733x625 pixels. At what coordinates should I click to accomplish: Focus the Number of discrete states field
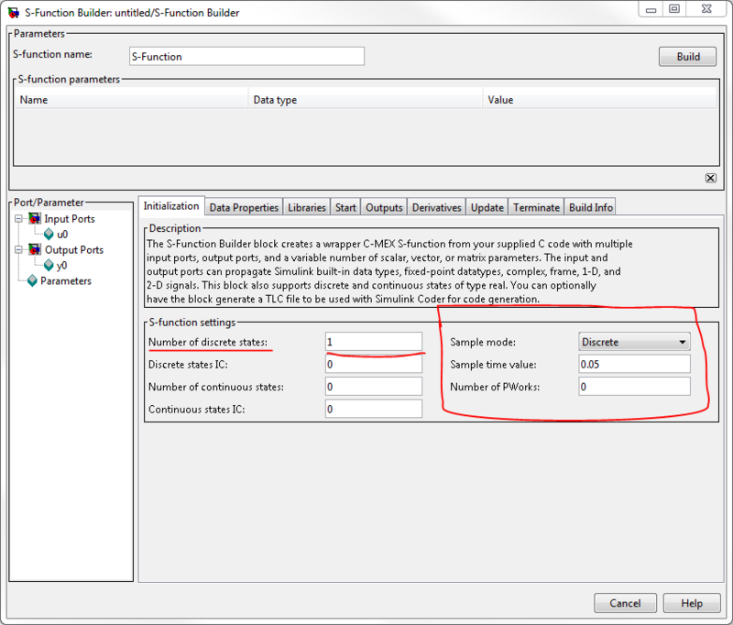click(373, 342)
